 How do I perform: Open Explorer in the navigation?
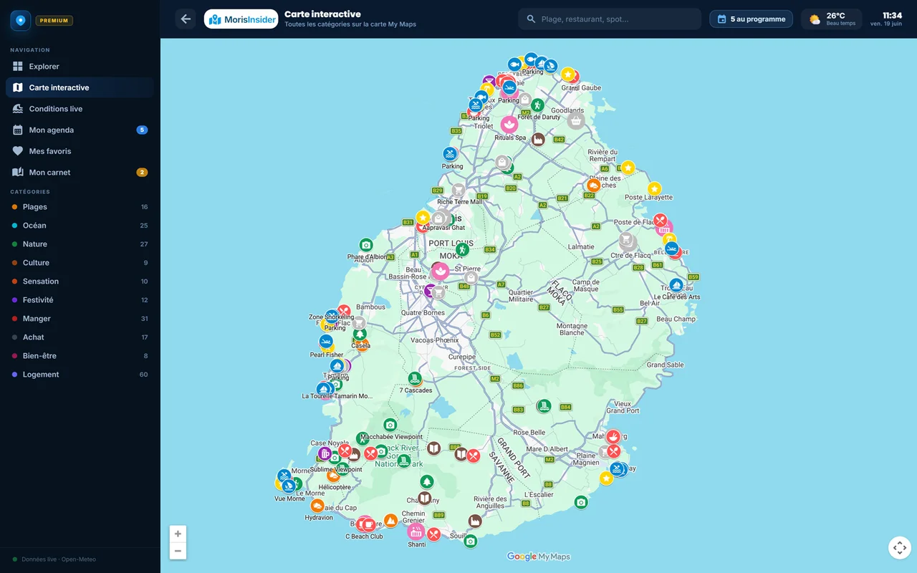[80, 67]
